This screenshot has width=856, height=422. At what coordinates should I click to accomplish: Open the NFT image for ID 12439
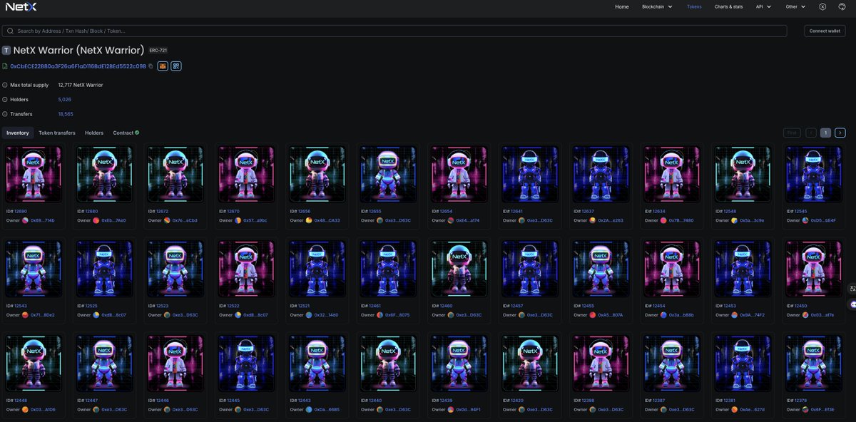459,364
